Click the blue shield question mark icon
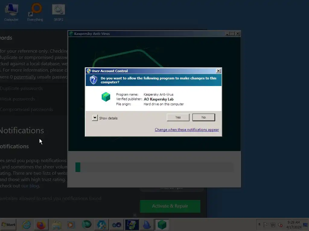The image size is (309, 231). [x=94, y=80]
